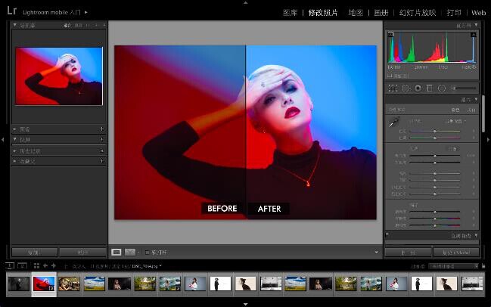Screen dimensions: 491x307
Task: Adjust the Exposure slider handle
Action: [x=434, y=156]
